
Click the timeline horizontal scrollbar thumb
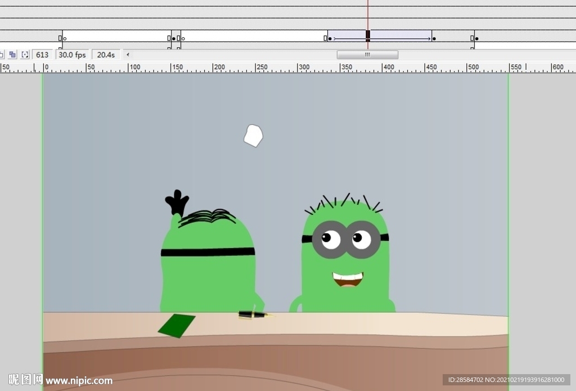click(x=367, y=55)
